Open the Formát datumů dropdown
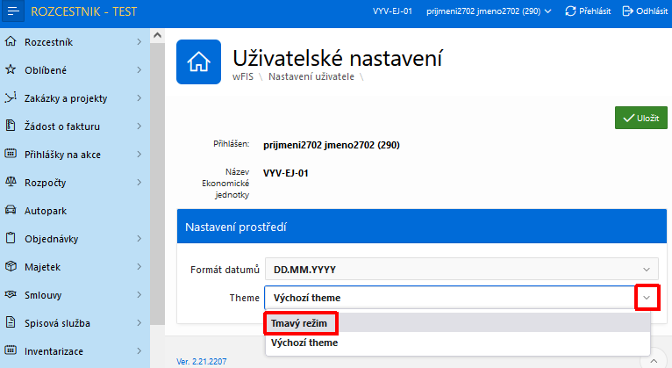 [461, 270]
